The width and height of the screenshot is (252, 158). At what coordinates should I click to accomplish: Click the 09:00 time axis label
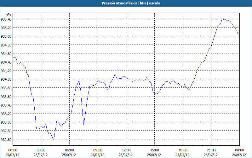tap(98, 150)
